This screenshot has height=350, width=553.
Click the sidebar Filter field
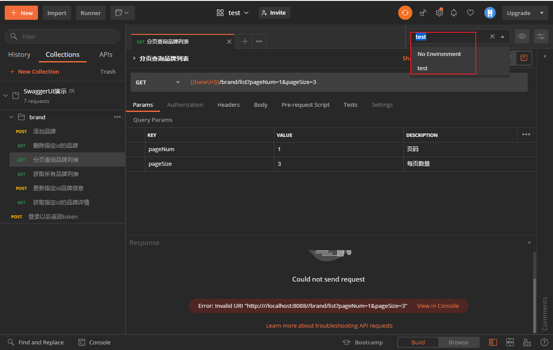coord(63,37)
